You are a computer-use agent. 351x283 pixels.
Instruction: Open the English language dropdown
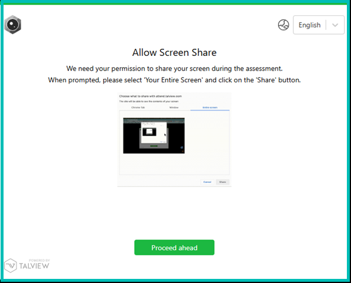319,25
